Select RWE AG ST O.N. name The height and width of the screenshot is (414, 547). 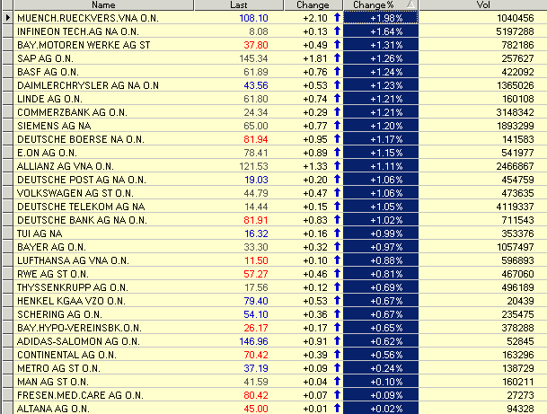pos(53,274)
